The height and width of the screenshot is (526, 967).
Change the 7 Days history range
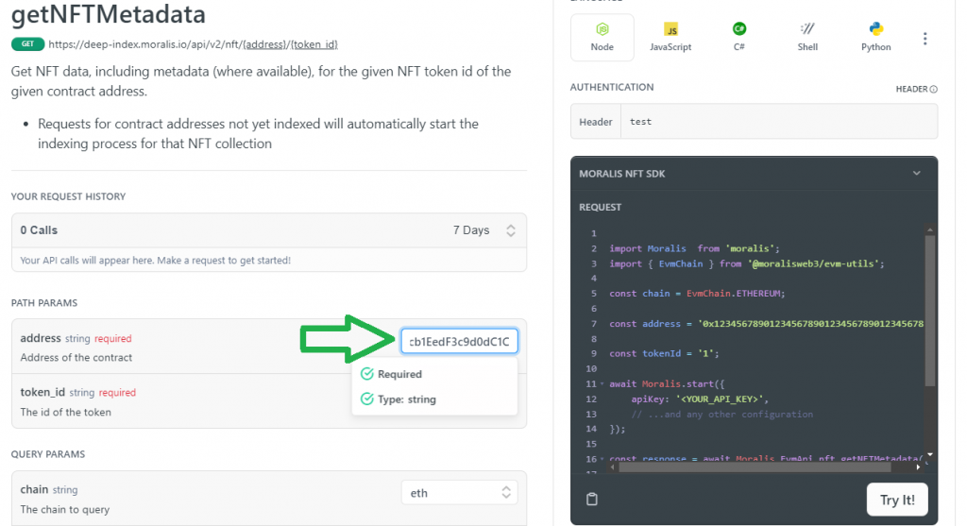click(483, 230)
